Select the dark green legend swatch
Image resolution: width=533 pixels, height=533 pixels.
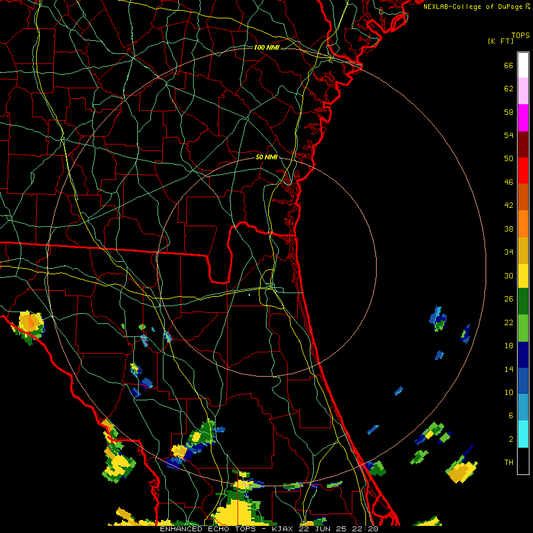523,301
